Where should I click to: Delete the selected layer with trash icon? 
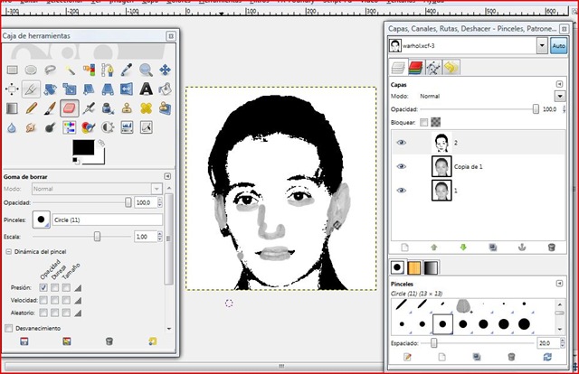click(550, 247)
